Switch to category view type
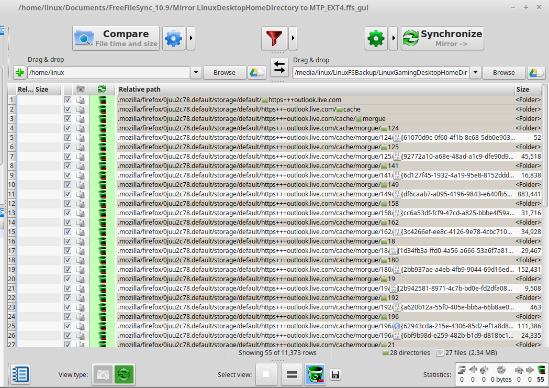 (103, 375)
